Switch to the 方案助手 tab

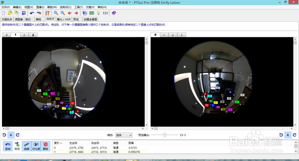pos(7,19)
